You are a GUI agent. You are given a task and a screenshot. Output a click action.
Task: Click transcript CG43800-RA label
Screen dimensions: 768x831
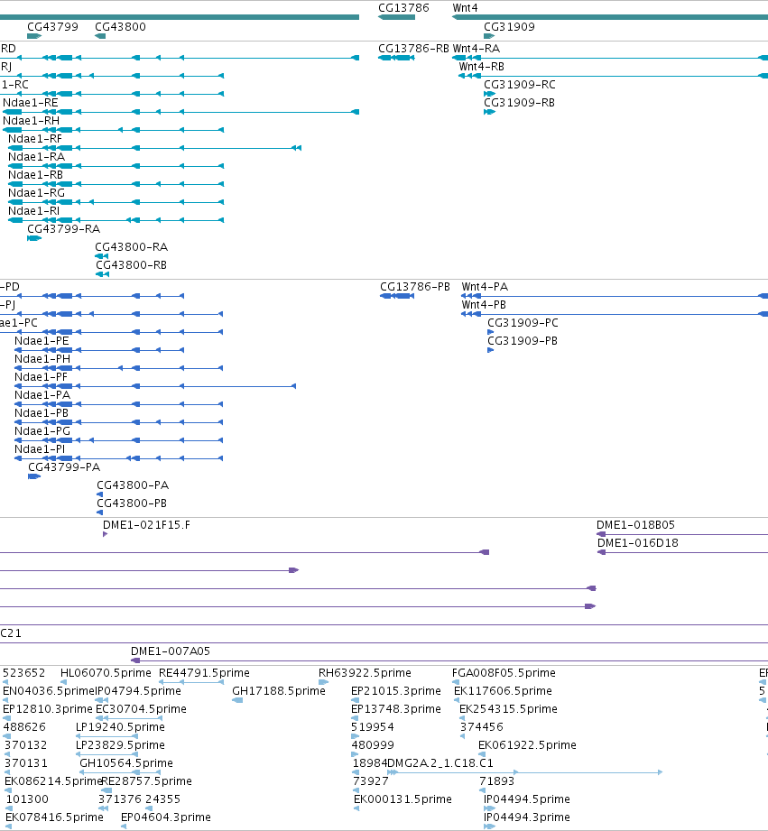(132, 247)
